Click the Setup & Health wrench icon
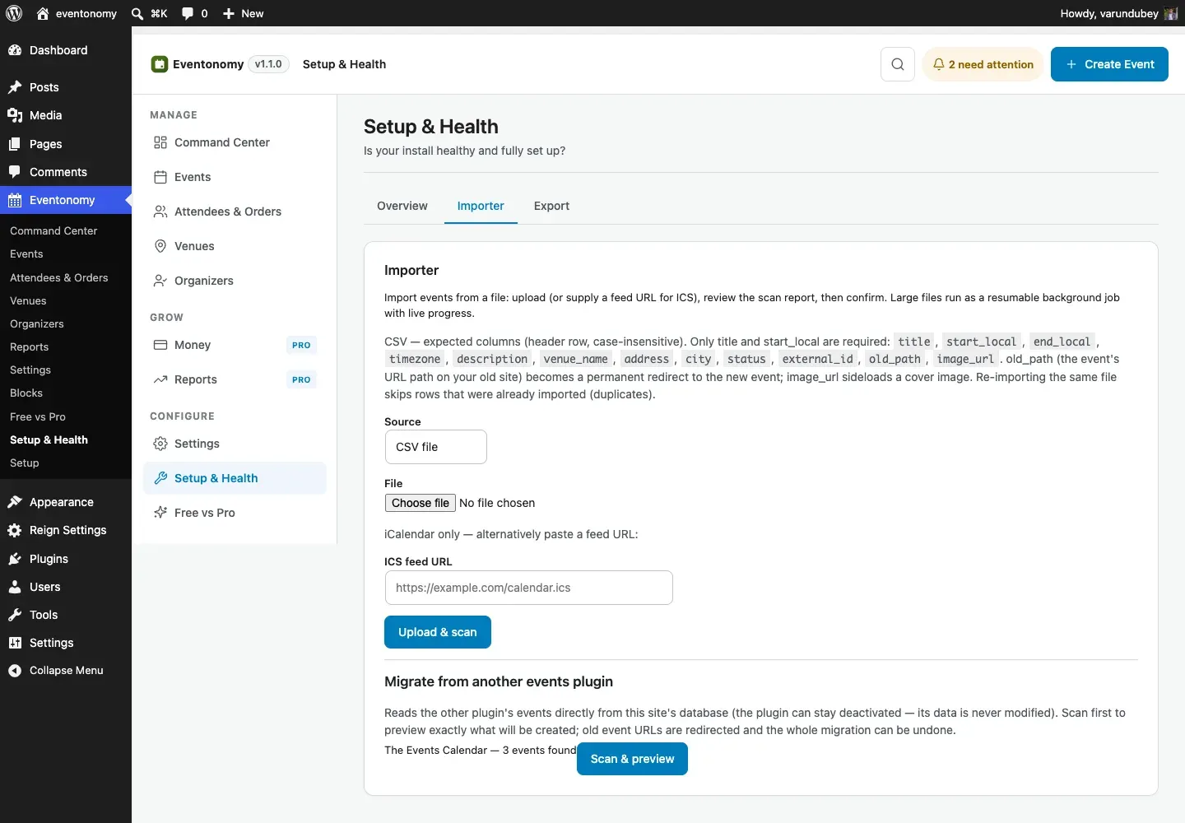The width and height of the screenshot is (1185, 823). (x=160, y=478)
